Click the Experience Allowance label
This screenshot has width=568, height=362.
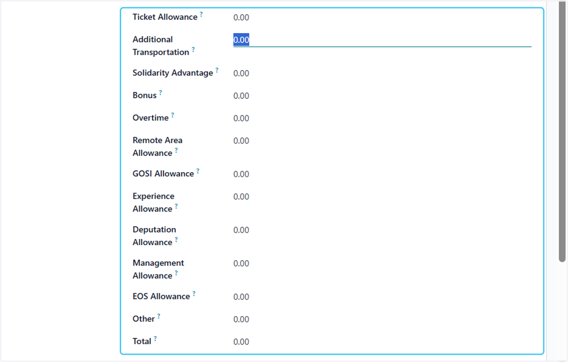pos(153,203)
